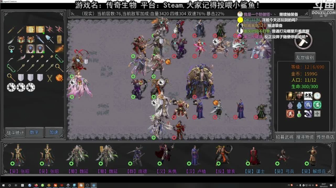Click the enthroned boss on battlefield
The width and height of the screenshot is (336, 188).
coord(200,82)
